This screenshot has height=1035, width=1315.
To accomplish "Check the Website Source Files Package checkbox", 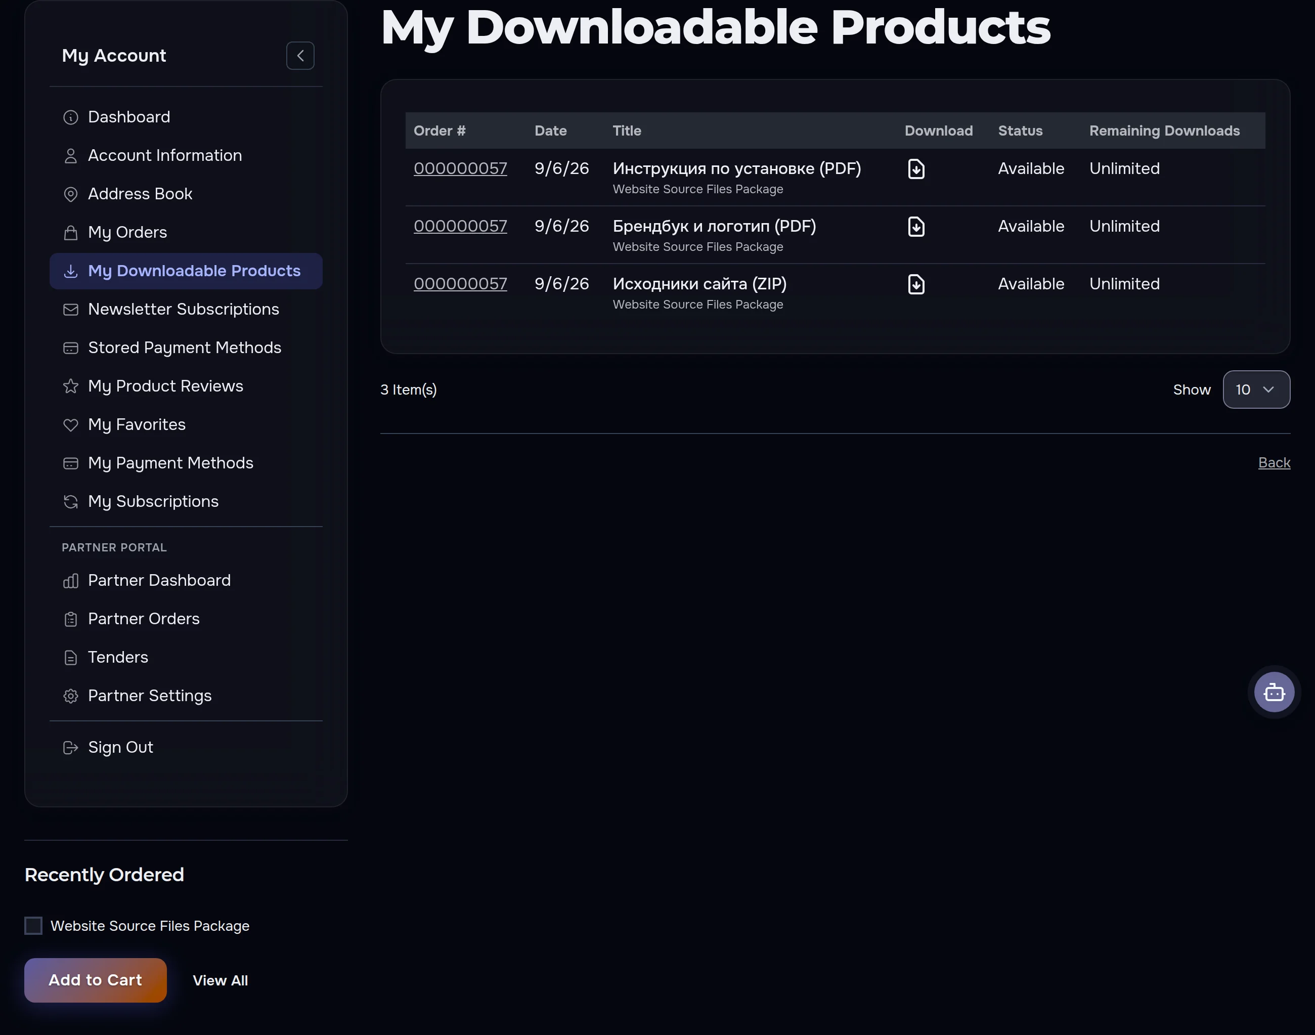I will (x=33, y=925).
